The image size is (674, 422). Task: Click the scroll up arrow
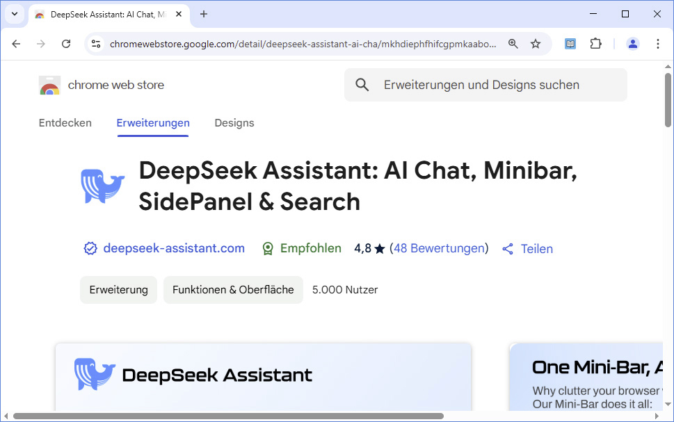tap(668, 66)
